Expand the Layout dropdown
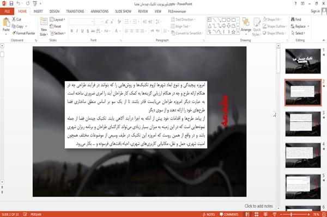This screenshot has height=217, width=327. [x=57, y=20]
